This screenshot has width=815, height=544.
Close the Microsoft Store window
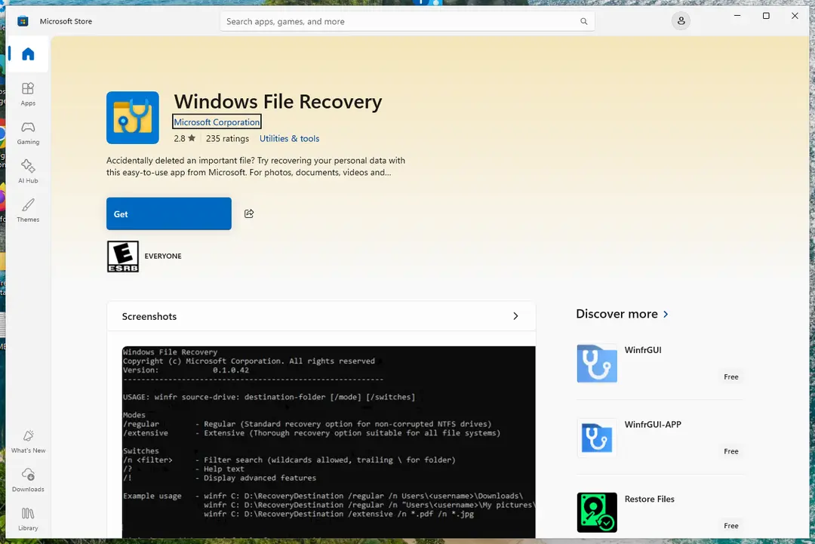[795, 16]
